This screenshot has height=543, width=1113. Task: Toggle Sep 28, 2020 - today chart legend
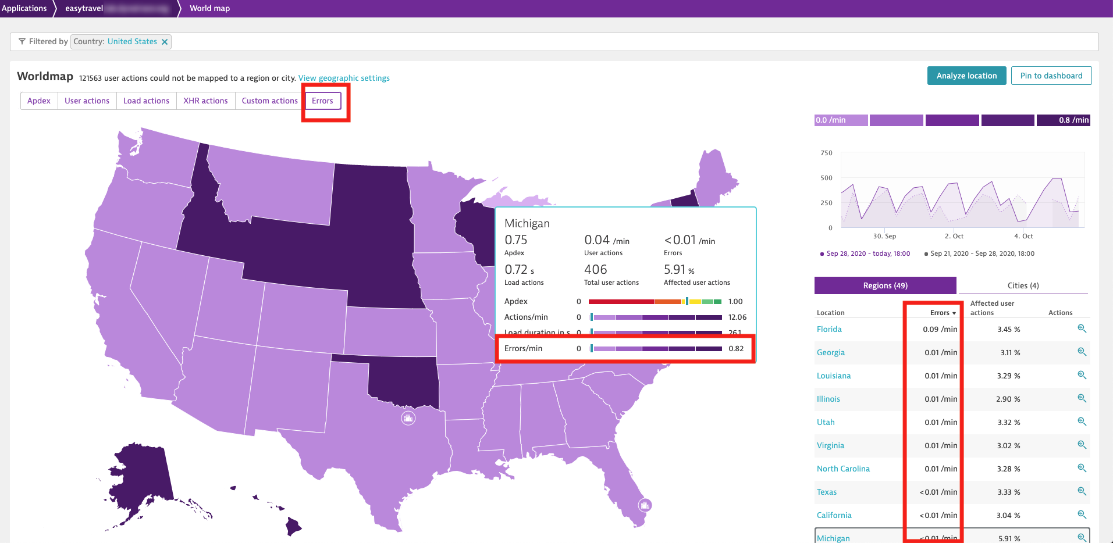[x=865, y=253]
